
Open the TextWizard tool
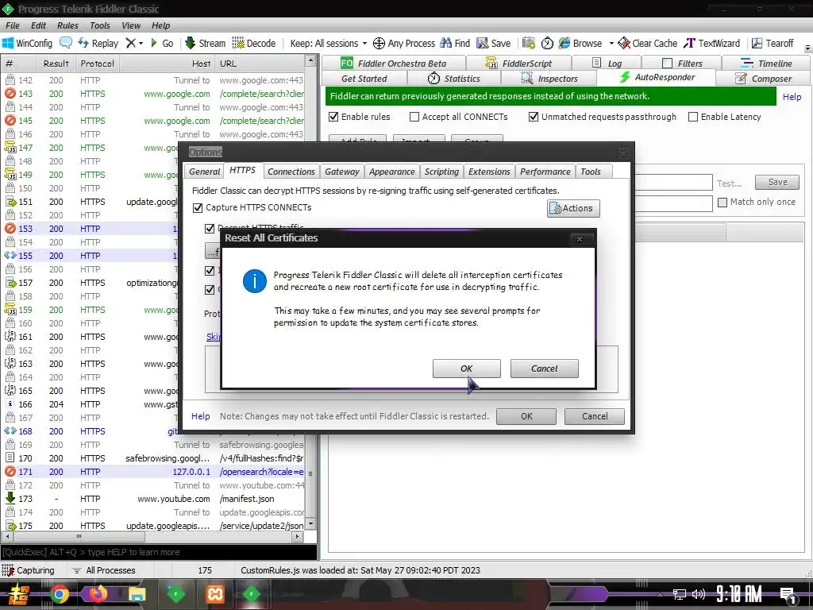[712, 43]
